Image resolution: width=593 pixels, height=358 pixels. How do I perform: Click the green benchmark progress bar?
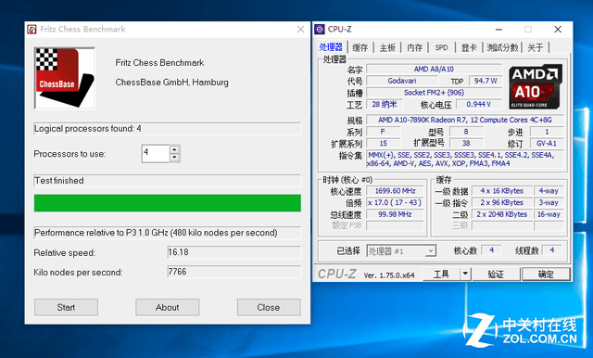[168, 203]
